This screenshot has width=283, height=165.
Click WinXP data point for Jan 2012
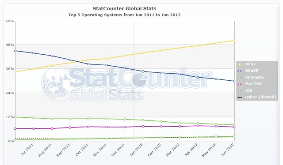[x=143, y=71]
